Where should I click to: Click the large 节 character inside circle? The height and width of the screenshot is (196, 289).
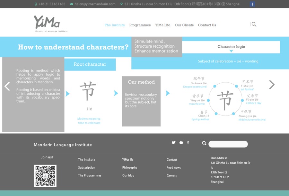click(225, 100)
